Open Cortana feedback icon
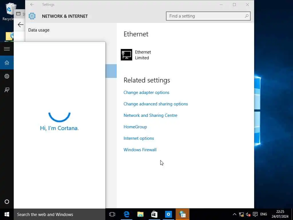Screen dimensions: 293x220 (7, 90)
